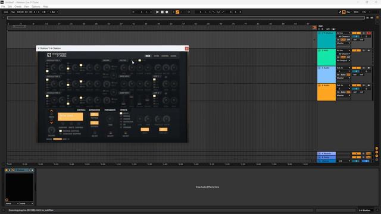Arm the 3 Audio track
The height and width of the screenshot is (214, 381).
coord(368,68)
